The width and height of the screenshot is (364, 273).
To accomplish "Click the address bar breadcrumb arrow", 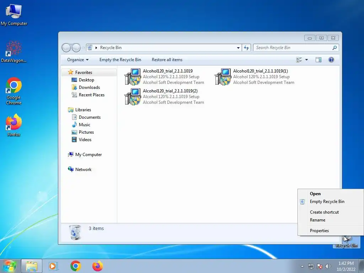I will click(96, 48).
